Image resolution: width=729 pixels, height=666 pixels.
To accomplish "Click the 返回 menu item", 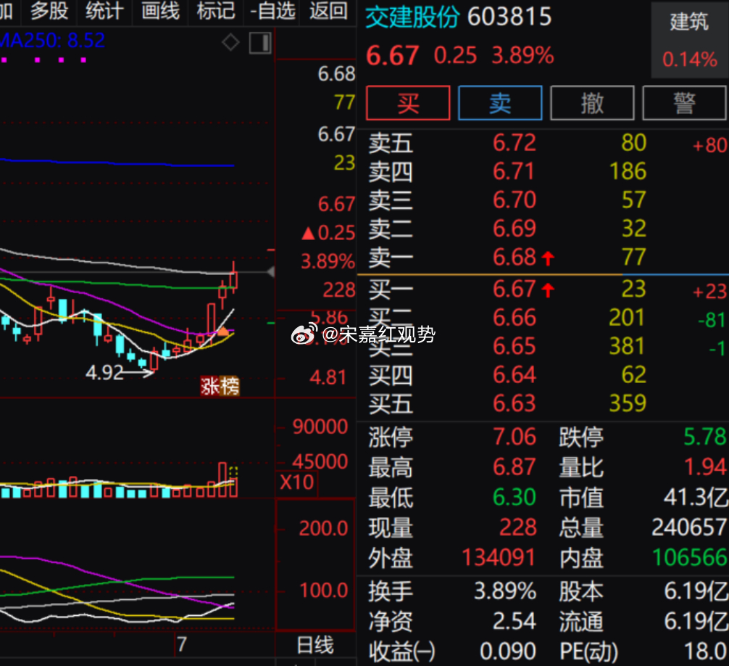I will [x=329, y=11].
